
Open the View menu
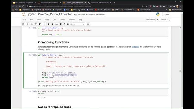tap(39, 20)
